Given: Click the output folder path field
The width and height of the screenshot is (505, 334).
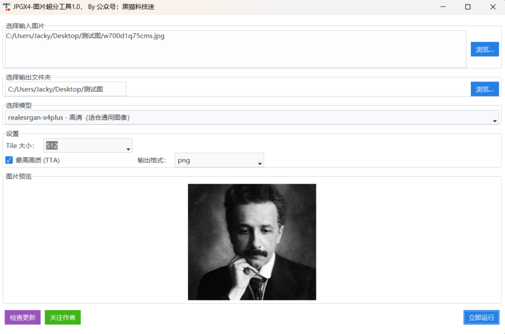Looking at the screenshot, I should [66, 89].
